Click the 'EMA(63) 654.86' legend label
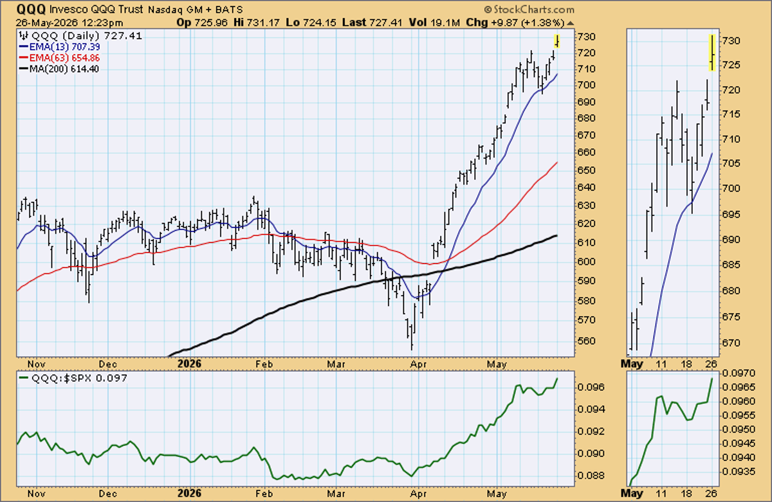Image resolution: width=772 pixels, height=502 pixels. tap(65, 58)
